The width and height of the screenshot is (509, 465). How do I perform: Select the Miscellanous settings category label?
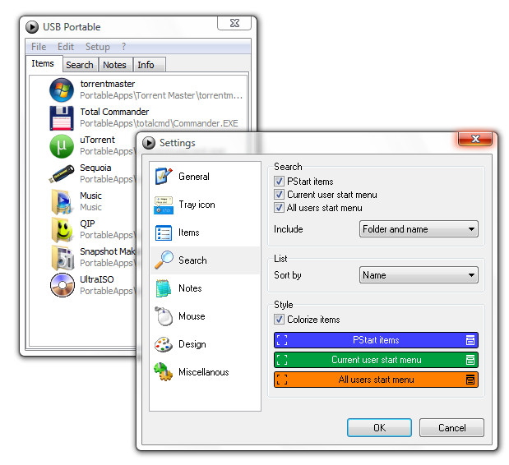204,372
